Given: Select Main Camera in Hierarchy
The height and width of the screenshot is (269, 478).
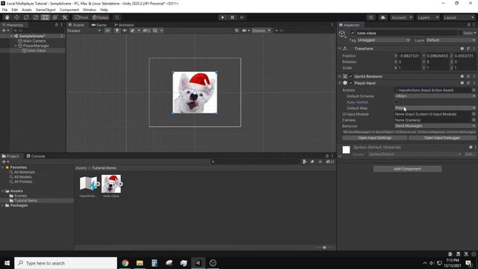Looking at the screenshot, I should (x=34, y=41).
